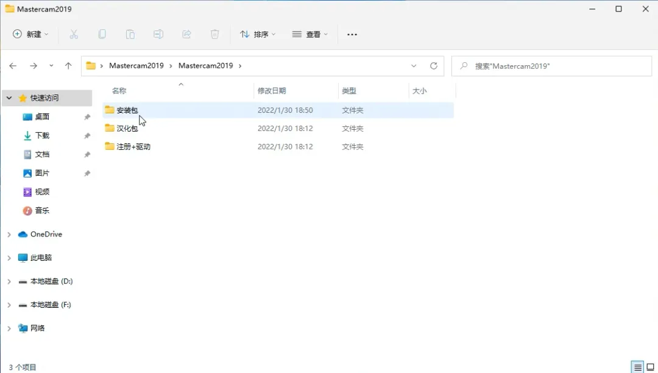Click the Paste clipboard icon
The image size is (658, 373).
(x=130, y=34)
